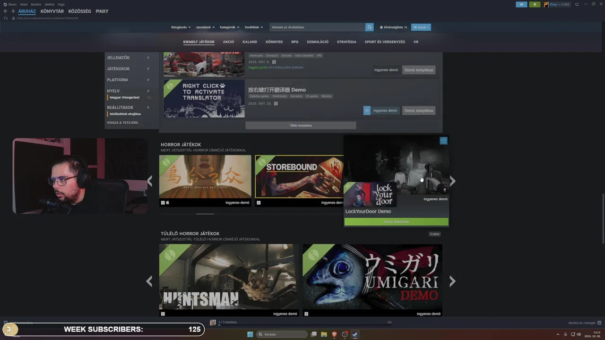Go to previous survival horror slide
605x340 pixels.
(149, 281)
